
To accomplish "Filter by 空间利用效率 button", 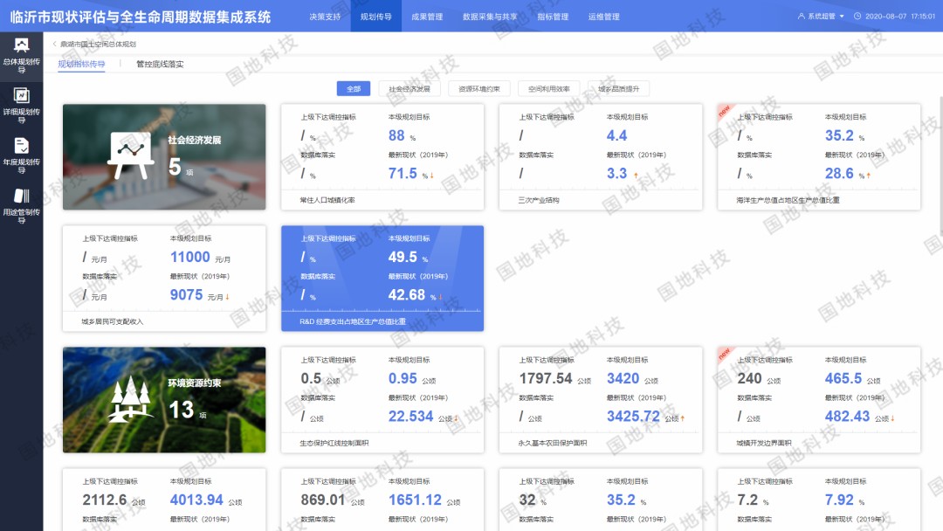I will pyautogui.click(x=549, y=88).
